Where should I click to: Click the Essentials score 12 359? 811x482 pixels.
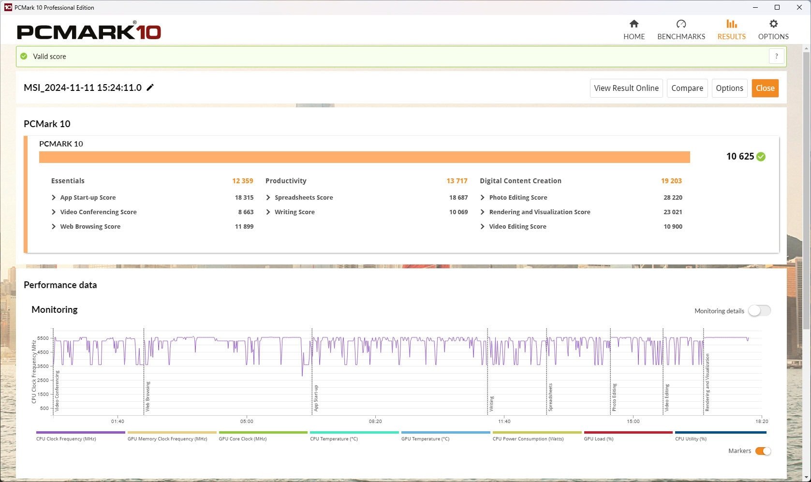(242, 181)
